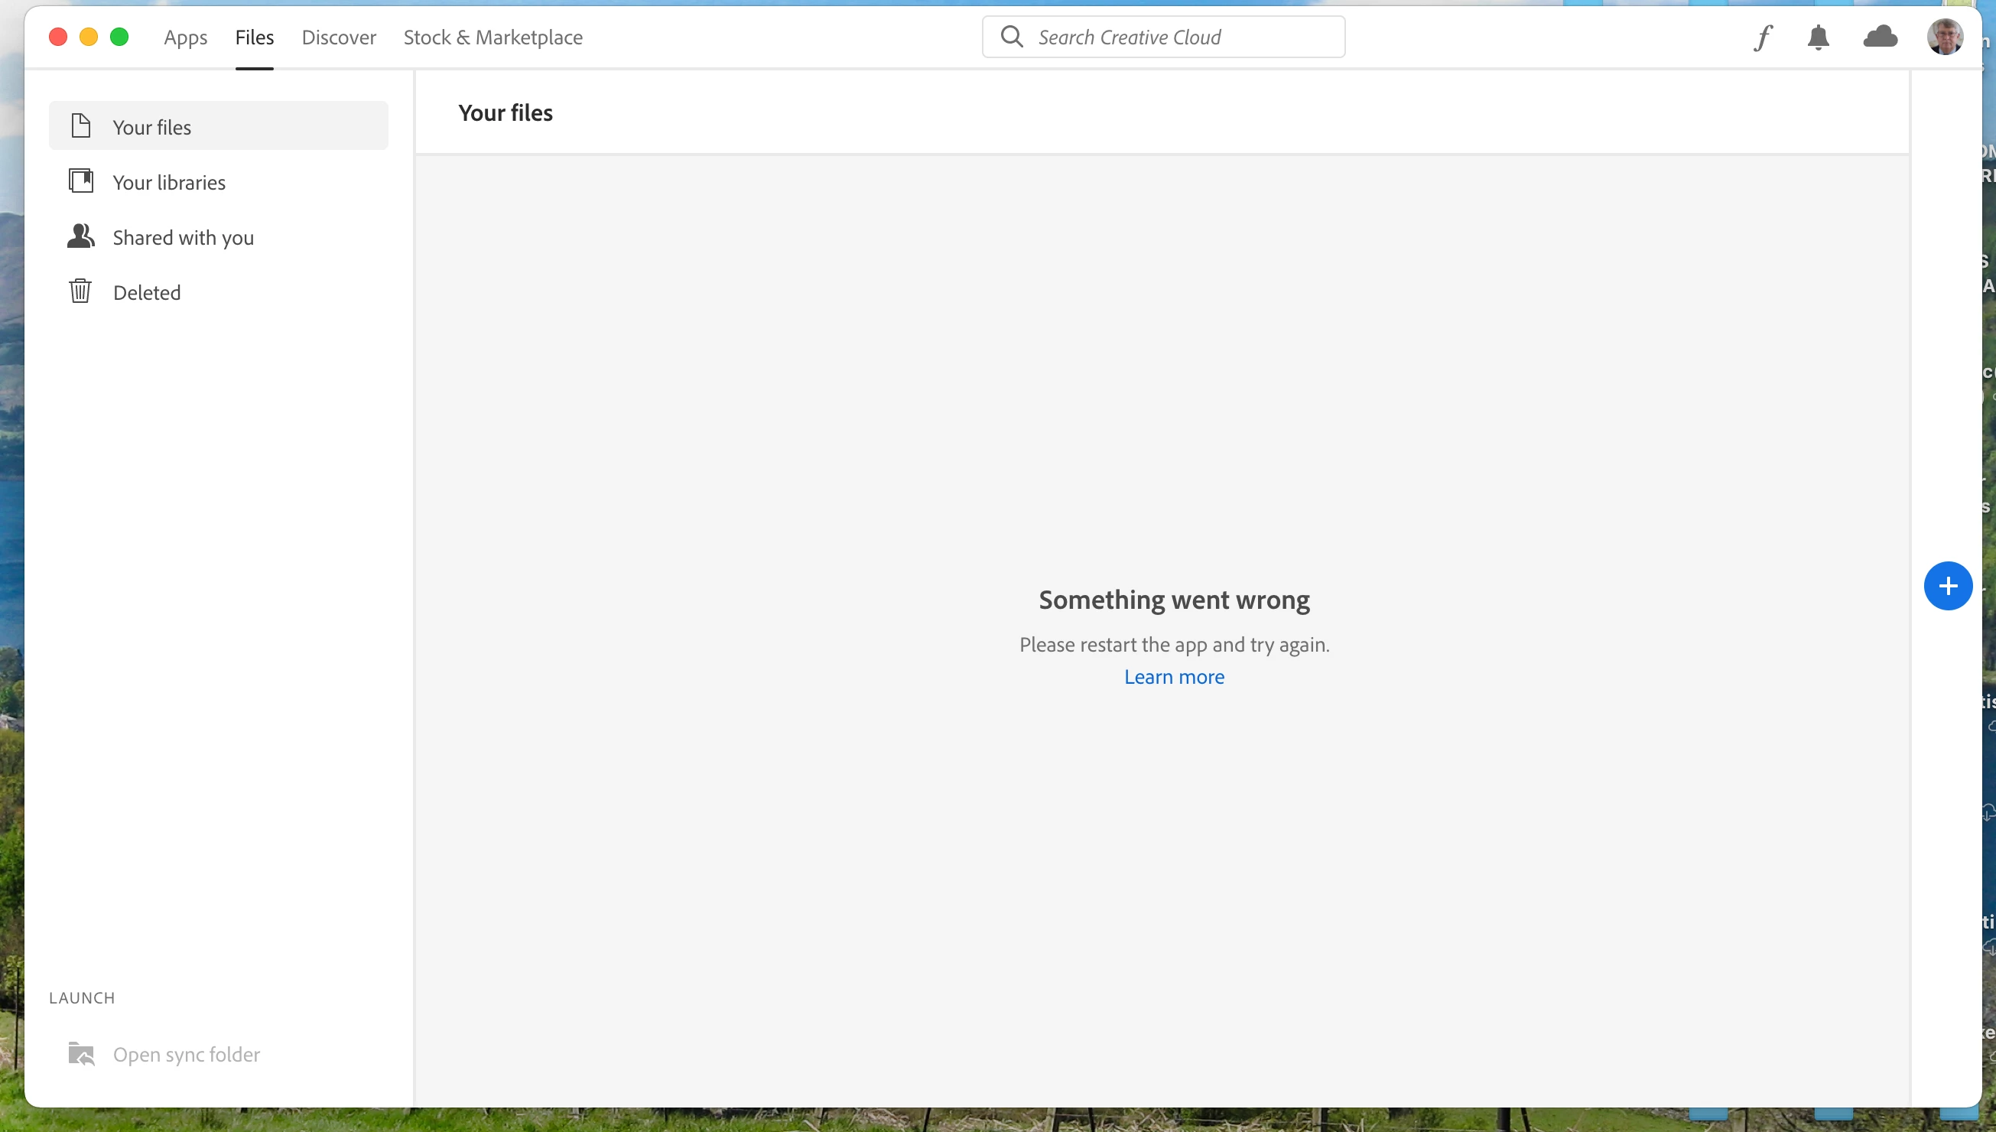Check cloud sync status icon
Viewport: 1996px width, 1132px height.
pos(1880,37)
